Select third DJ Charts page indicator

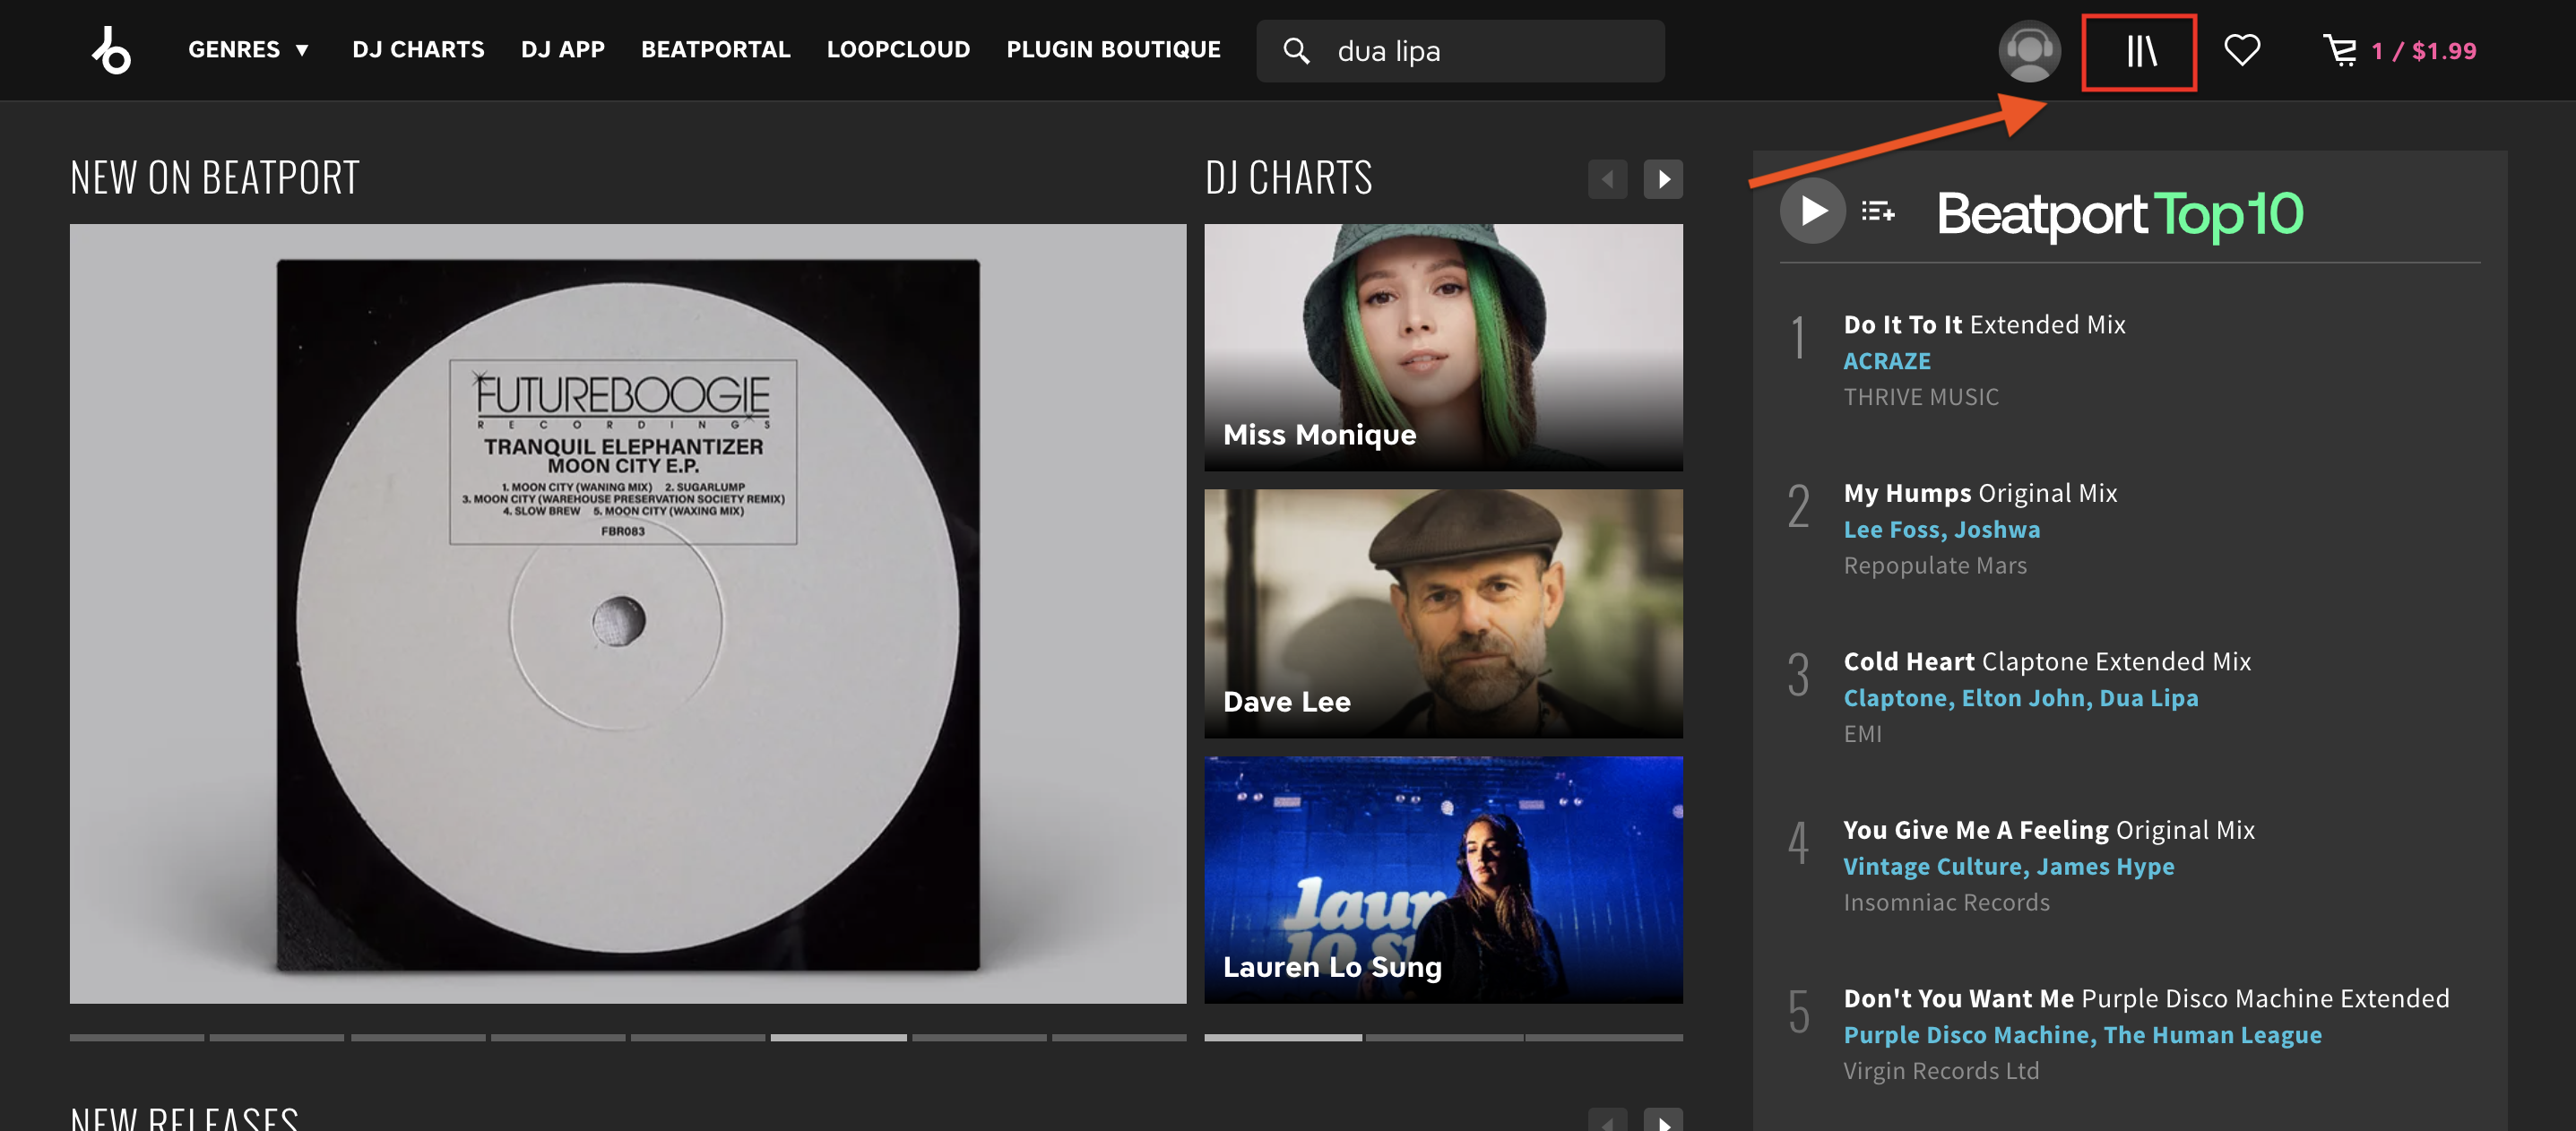[x=1603, y=1038]
